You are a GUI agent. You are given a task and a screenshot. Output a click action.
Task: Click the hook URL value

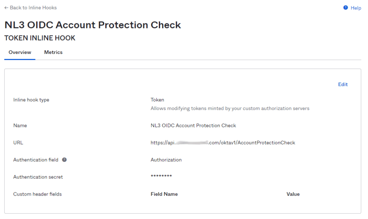[223, 143]
